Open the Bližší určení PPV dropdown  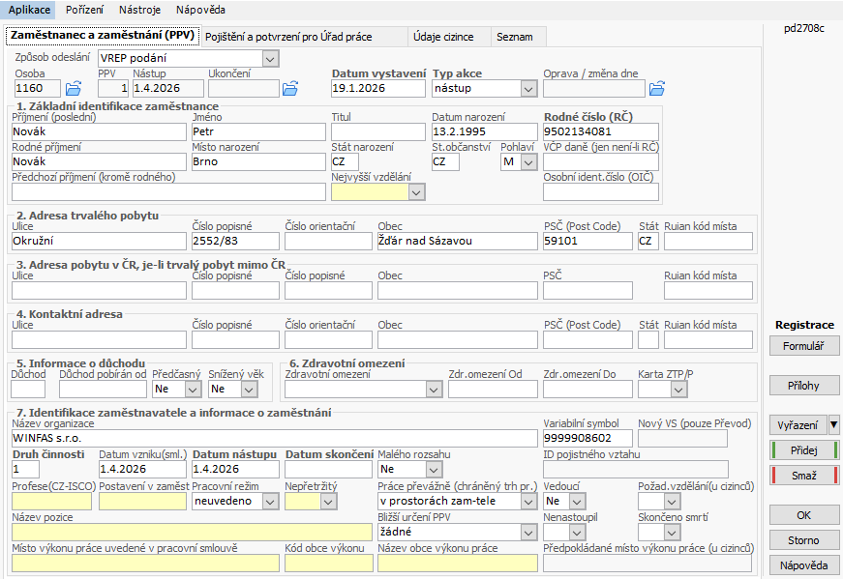pos(527,532)
